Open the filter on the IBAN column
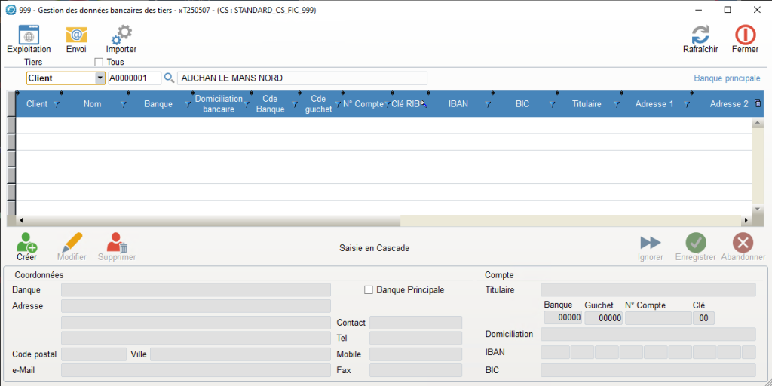The image size is (772, 386). pos(488,105)
